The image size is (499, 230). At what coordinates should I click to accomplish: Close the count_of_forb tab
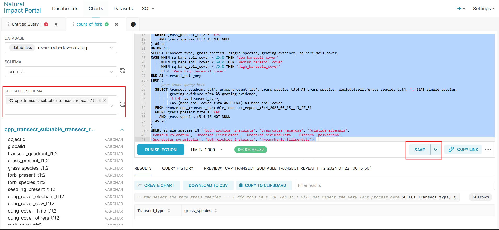click(x=116, y=24)
